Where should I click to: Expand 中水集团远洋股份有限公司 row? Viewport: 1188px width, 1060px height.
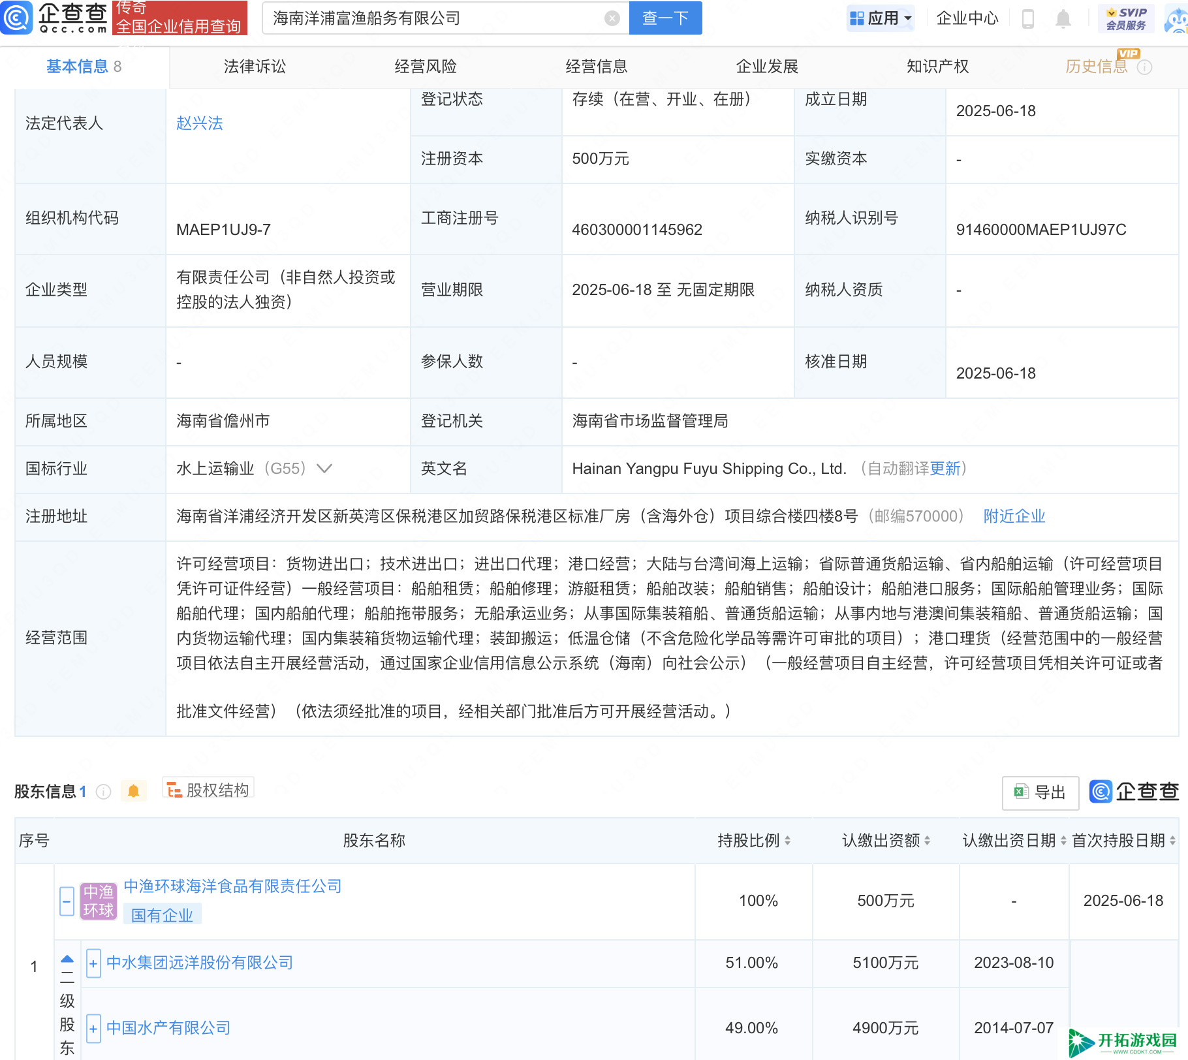pyautogui.click(x=93, y=963)
